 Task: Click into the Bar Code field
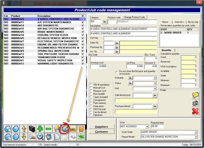coord(117,59)
